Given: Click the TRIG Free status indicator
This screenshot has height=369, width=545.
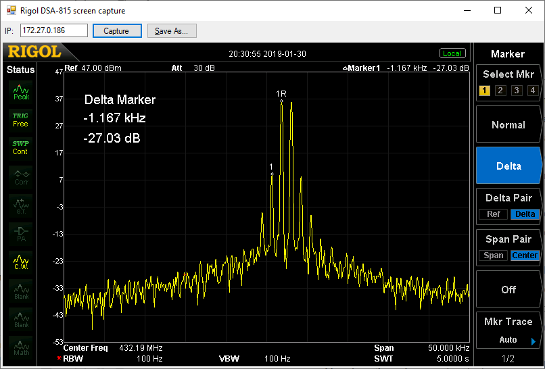Looking at the screenshot, I should (x=21, y=120).
